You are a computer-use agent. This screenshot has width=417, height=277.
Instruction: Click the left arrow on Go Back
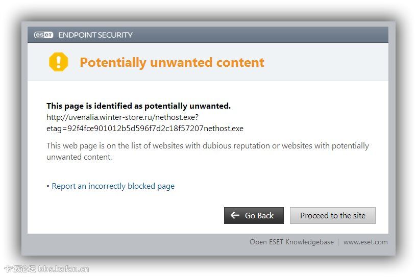(235, 215)
